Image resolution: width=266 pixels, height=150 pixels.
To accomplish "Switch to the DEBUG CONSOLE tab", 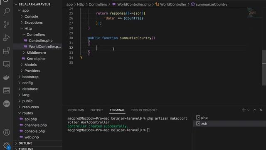I will [144, 110].
